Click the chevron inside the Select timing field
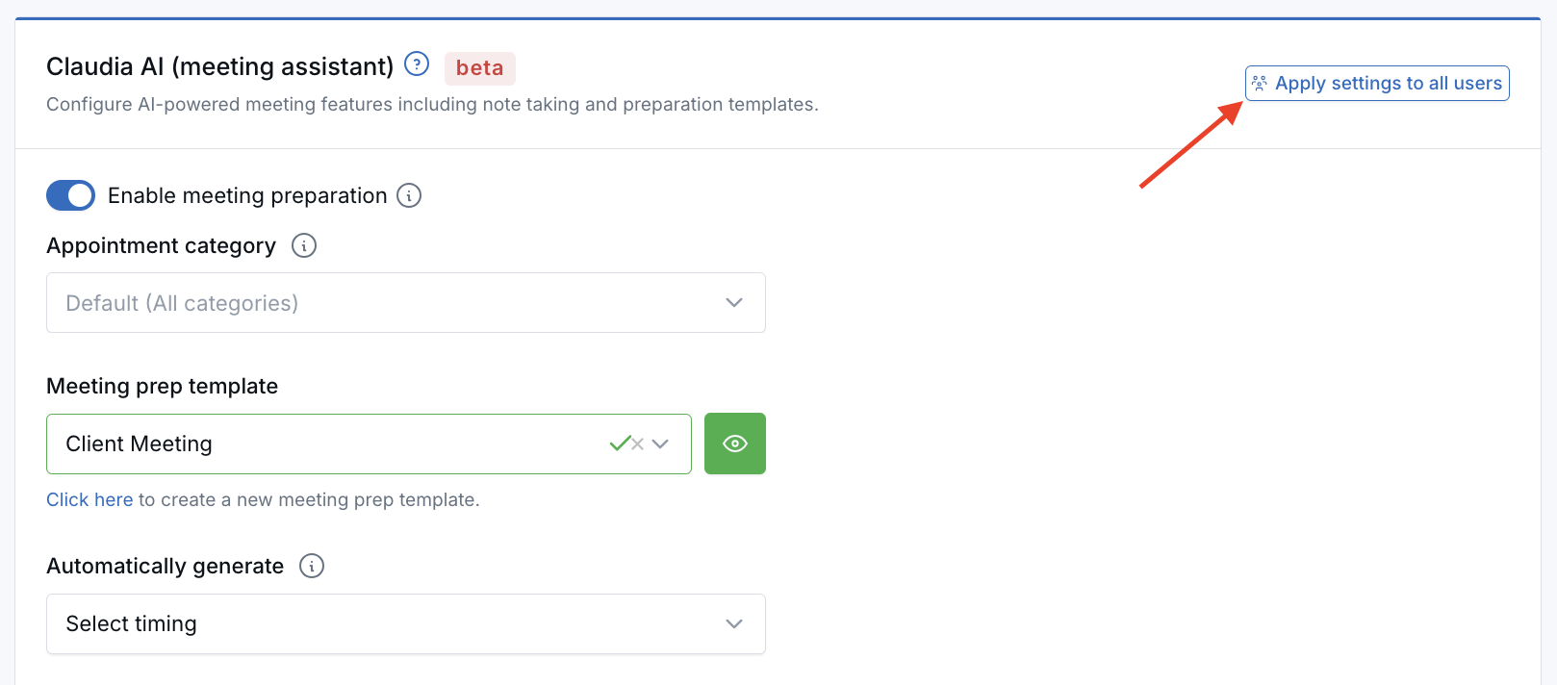This screenshot has height=685, width=1557. click(732, 623)
